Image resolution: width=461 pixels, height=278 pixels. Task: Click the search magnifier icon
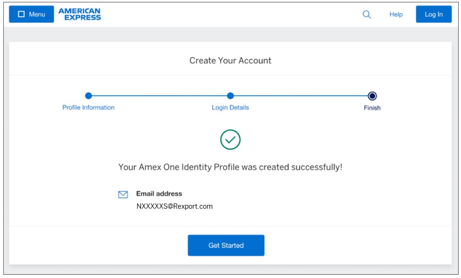pos(367,14)
